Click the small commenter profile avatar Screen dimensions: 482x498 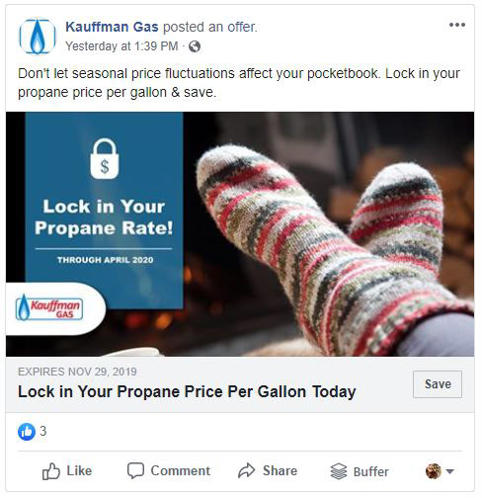click(x=434, y=471)
